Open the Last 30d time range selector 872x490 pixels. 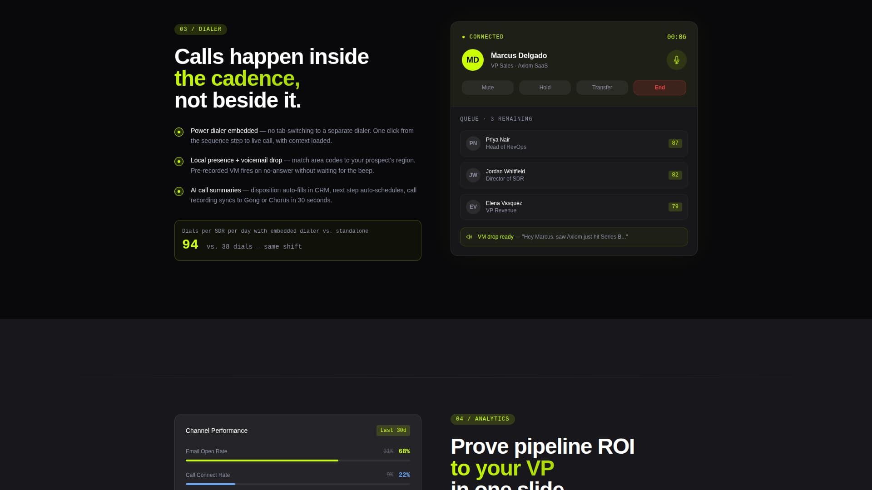click(393, 430)
